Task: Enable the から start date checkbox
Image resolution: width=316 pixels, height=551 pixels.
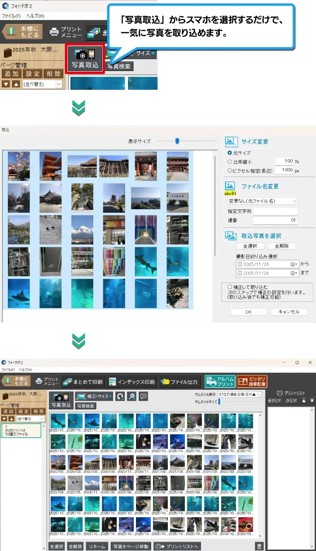Action: coord(239,264)
